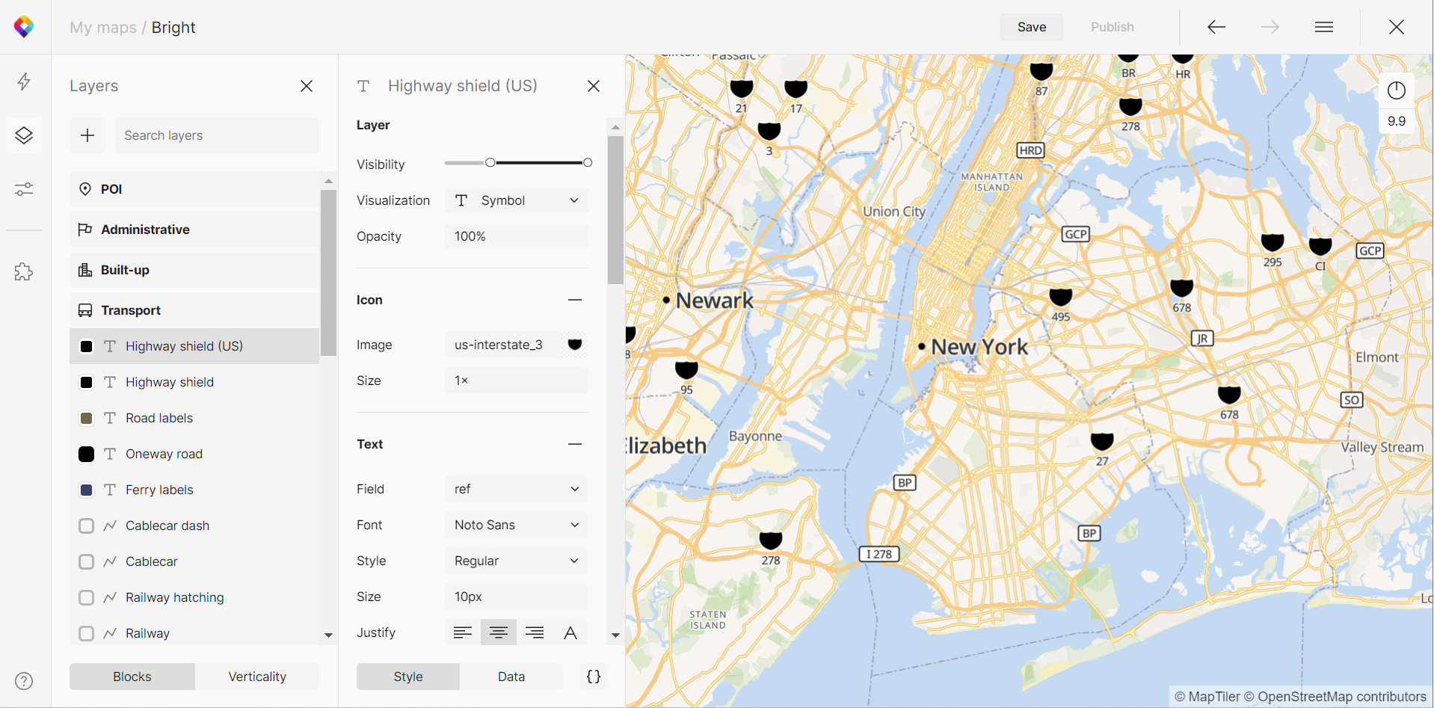
Task: Click the Save button
Action: pyautogui.click(x=1031, y=27)
